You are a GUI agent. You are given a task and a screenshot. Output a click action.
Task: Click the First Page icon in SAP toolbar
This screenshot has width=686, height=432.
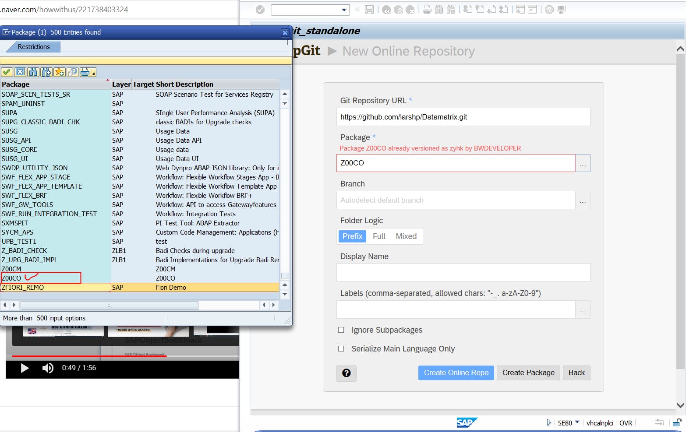click(x=468, y=10)
